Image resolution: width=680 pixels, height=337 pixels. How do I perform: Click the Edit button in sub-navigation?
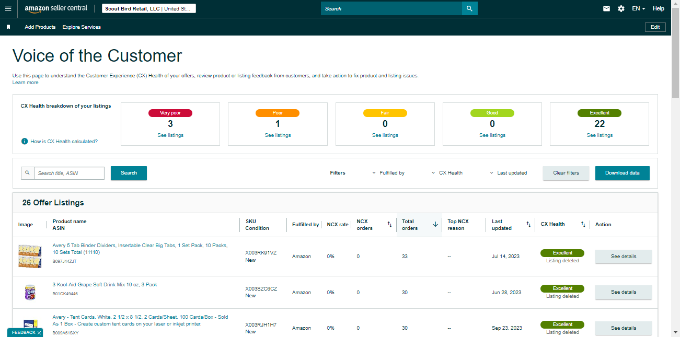coord(655,27)
